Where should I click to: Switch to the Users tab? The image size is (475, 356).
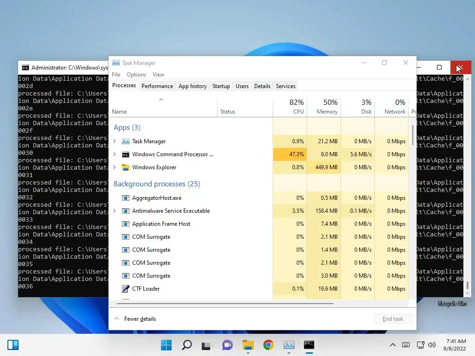pos(242,86)
